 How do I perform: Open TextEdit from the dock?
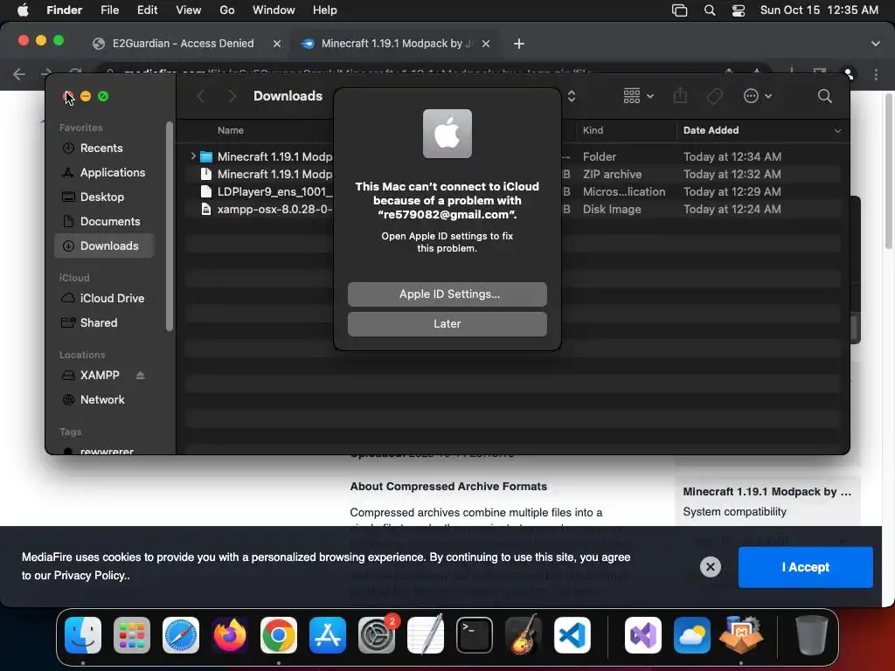pyautogui.click(x=426, y=635)
